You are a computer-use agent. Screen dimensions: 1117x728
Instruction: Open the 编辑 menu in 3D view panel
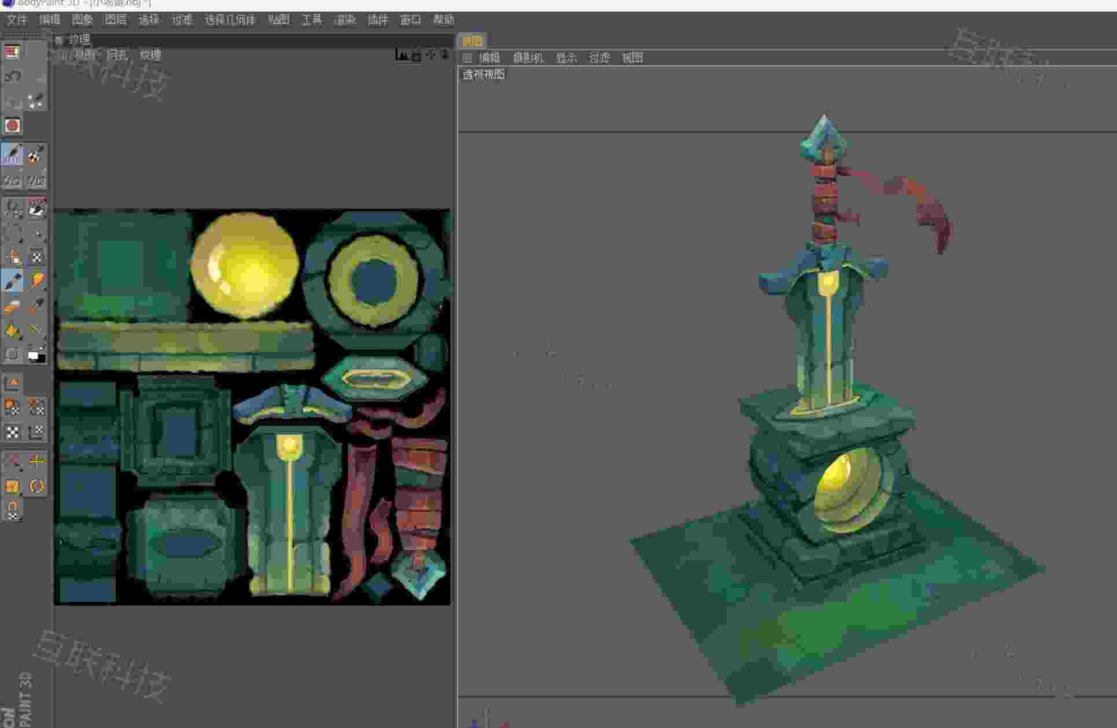point(489,58)
